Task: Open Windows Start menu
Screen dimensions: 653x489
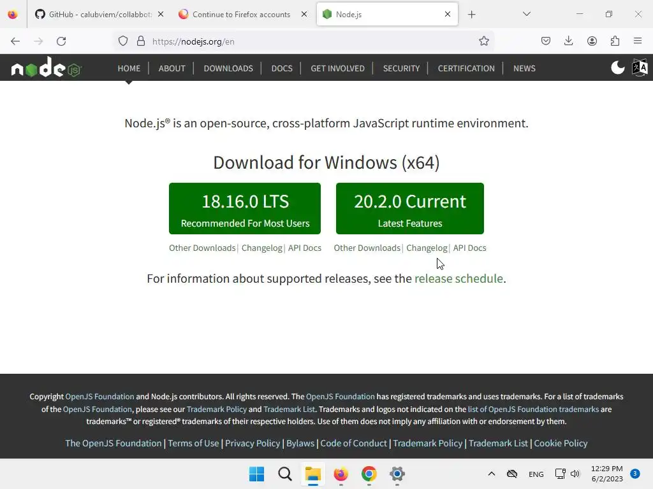Action: coord(256,474)
